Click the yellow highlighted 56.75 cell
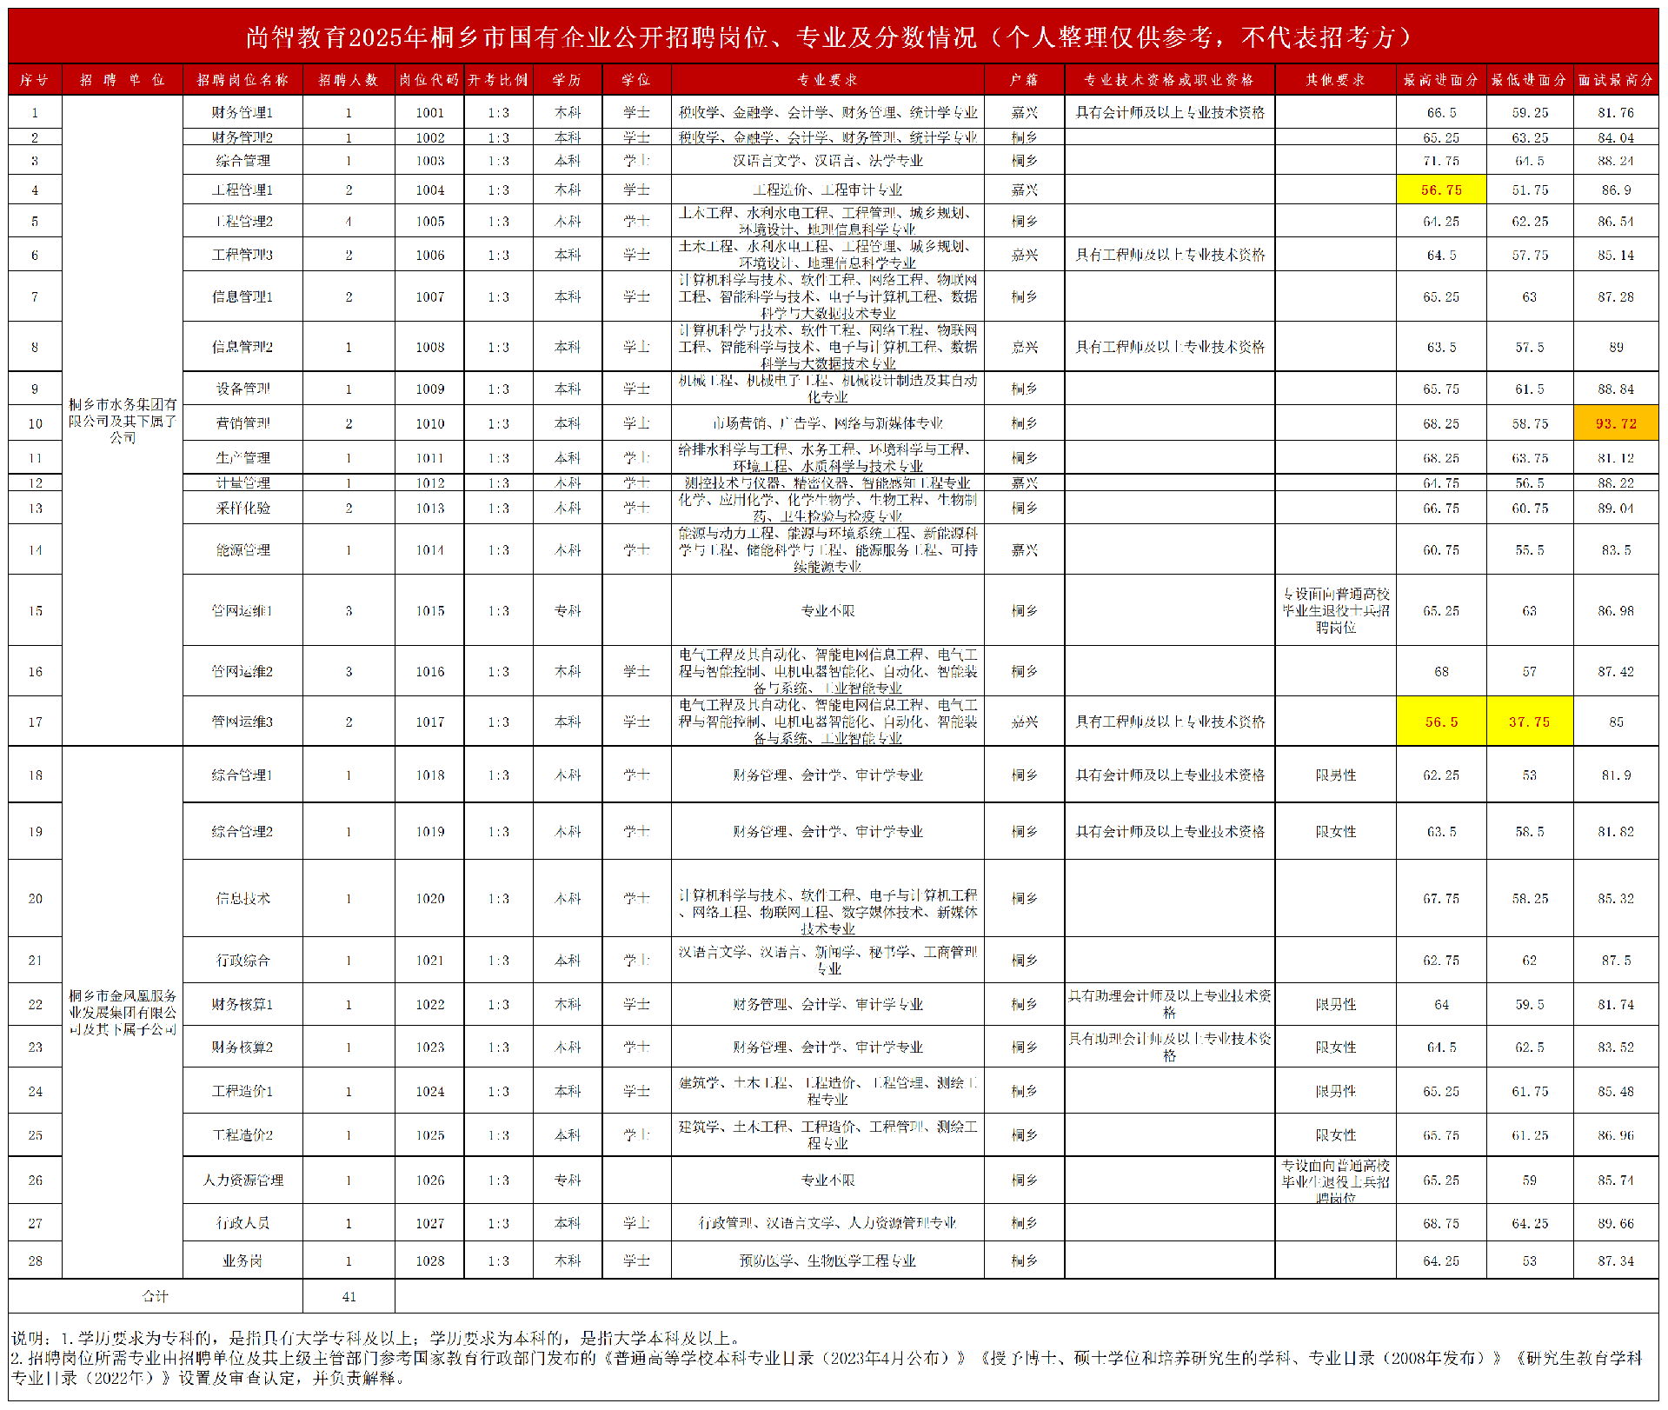The width and height of the screenshot is (1668, 1410). 1441,190
